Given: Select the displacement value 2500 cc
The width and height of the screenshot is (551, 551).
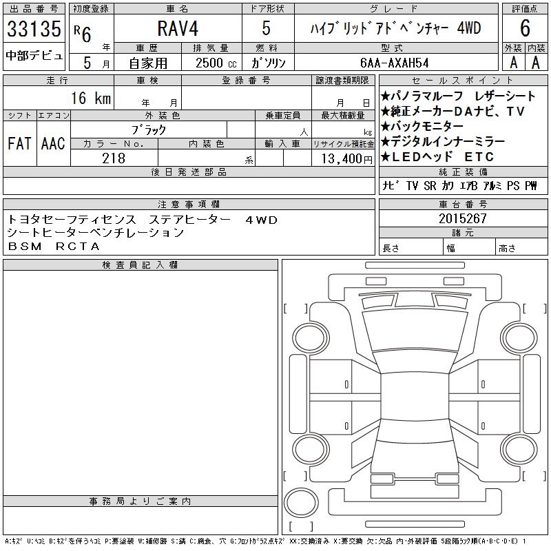Looking at the screenshot, I should (x=216, y=63).
